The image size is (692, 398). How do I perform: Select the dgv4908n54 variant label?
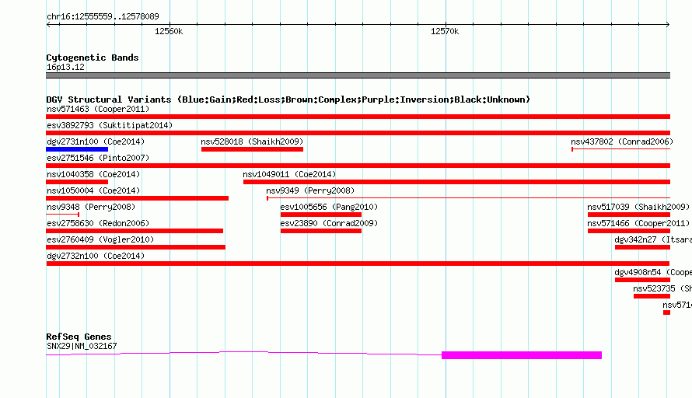coord(653,272)
